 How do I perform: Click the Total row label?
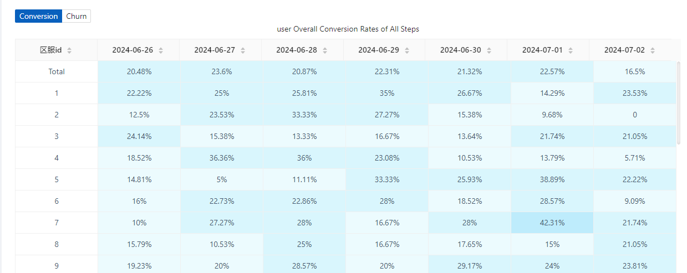[x=57, y=71]
